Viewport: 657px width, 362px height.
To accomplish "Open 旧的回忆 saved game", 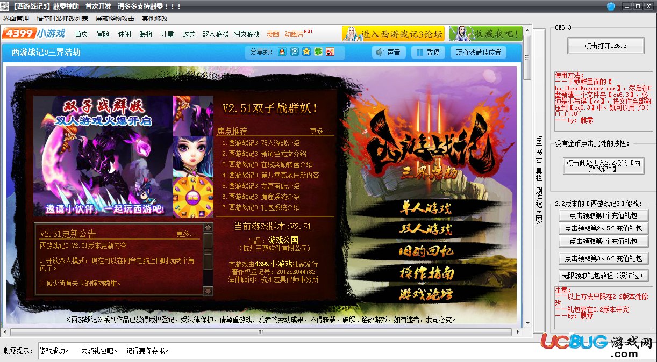I will (425, 251).
